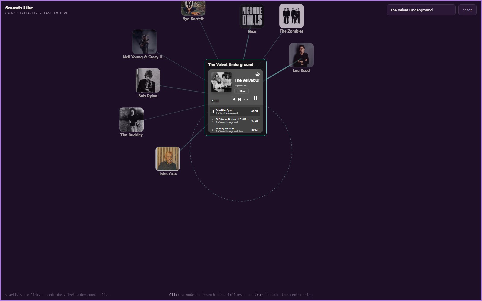Click the Pale Blue Eyes track title
This screenshot has width=482, height=301.
224,110
